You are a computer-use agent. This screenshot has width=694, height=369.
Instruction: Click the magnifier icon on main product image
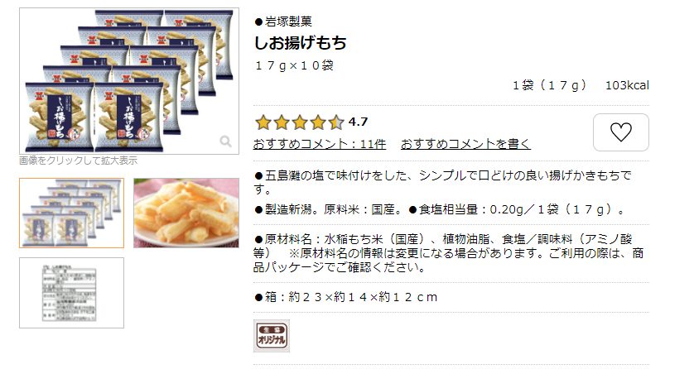(x=226, y=141)
